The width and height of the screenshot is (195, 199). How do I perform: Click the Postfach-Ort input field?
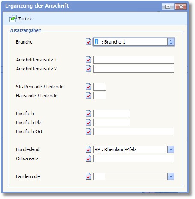click(134, 132)
